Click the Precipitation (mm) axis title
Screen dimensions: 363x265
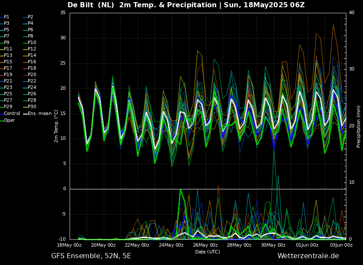[358, 126]
